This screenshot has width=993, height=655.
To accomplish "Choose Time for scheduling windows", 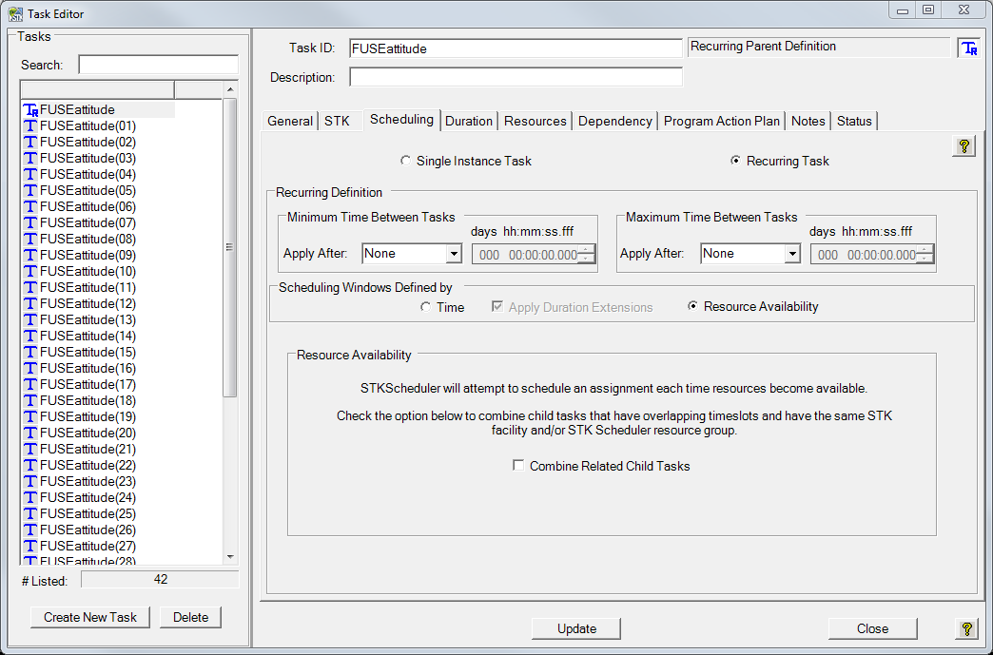I will click(x=426, y=307).
